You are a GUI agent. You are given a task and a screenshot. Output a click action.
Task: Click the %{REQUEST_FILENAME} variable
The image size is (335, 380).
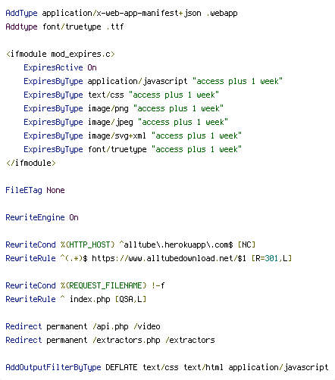point(104,285)
